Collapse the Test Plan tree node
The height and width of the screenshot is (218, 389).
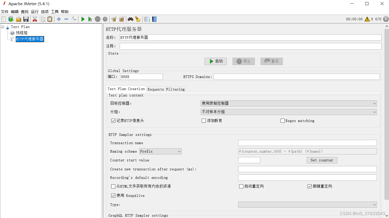coord(3,27)
